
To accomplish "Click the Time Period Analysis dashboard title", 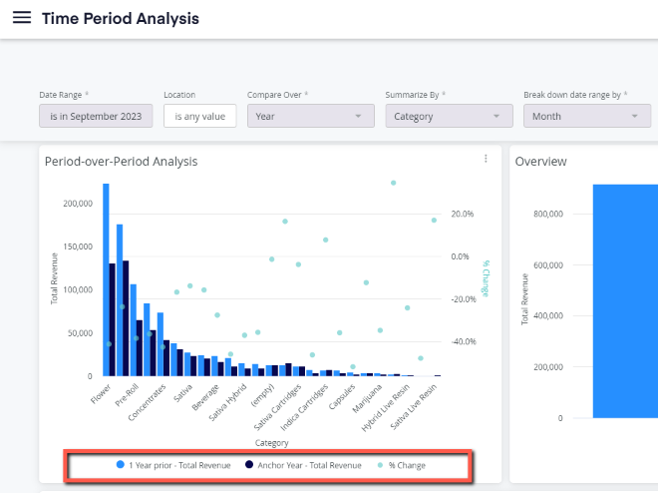I will 121,19.
